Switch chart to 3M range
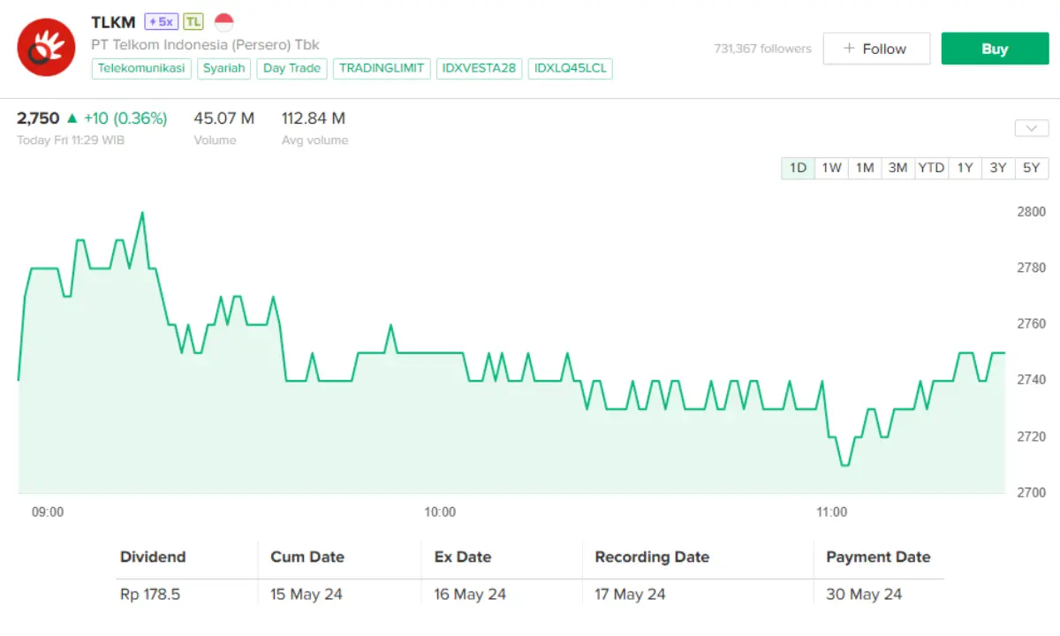1060x636 pixels. tap(897, 168)
